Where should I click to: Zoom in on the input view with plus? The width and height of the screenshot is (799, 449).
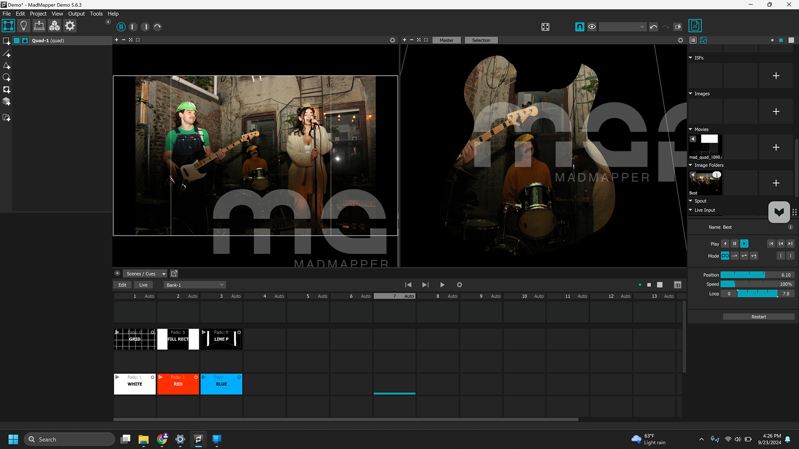[x=117, y=40]
